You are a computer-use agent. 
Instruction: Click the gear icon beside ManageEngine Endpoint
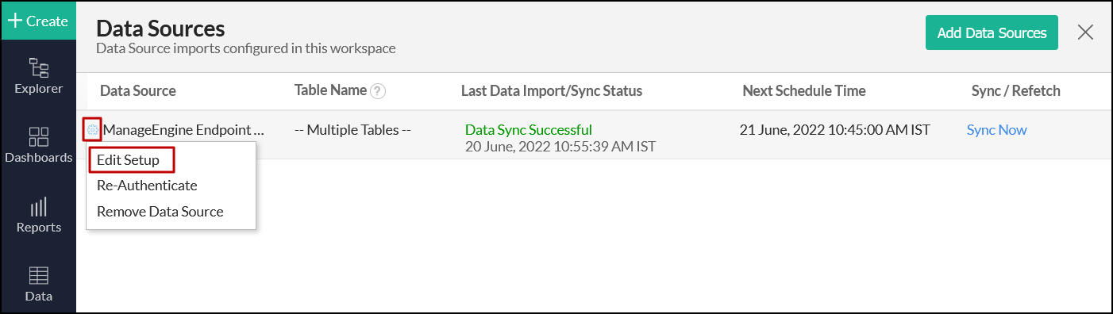(x=92, y=130)
